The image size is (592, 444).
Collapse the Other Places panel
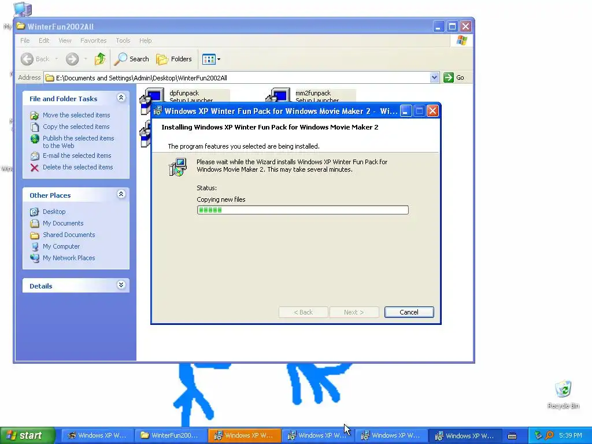click(121, 194)
